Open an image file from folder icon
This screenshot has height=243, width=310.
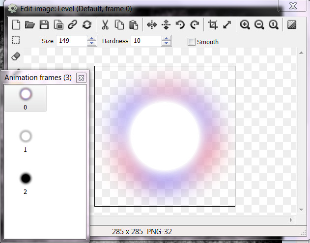click(30, 25)
